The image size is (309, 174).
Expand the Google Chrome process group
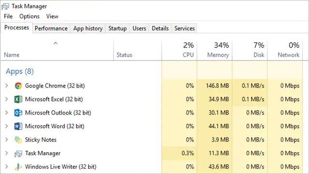pyautogui.click(x=6, y=86)
